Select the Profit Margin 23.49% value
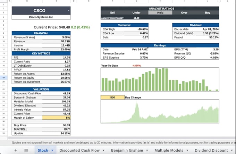The height and width of the screenshot is (154, 236). point(65,50)
